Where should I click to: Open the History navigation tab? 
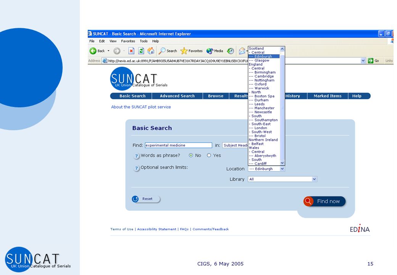point(293,96)
